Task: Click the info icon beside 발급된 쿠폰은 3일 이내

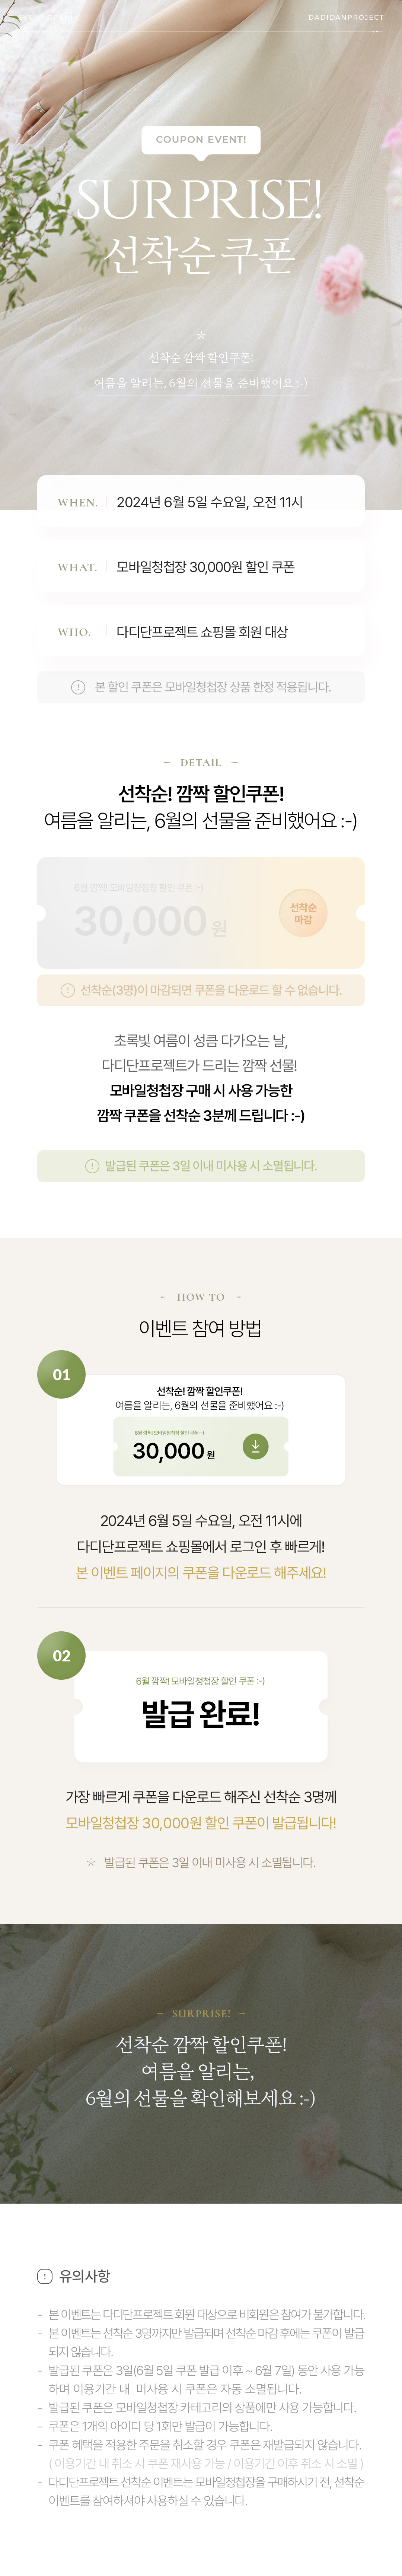Action: pyautogui.click(x=92, y=1166)
